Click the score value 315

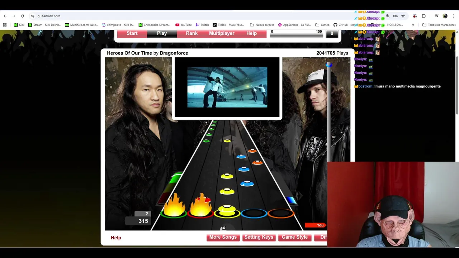click(143, 221)
